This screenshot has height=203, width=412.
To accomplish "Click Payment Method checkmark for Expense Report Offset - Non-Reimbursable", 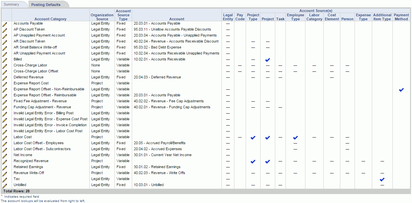I will coord(401,90).
